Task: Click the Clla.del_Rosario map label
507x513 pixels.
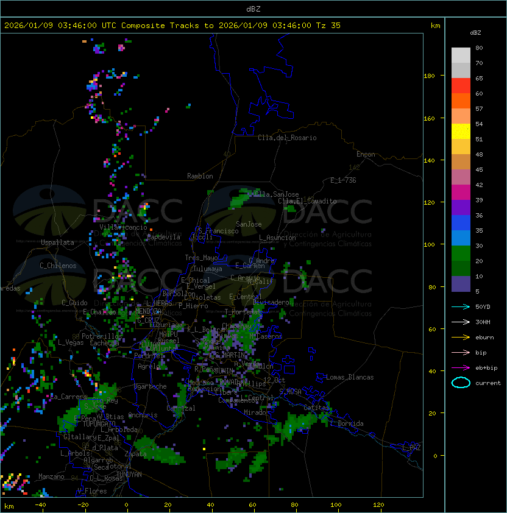Action: point(287,138)
